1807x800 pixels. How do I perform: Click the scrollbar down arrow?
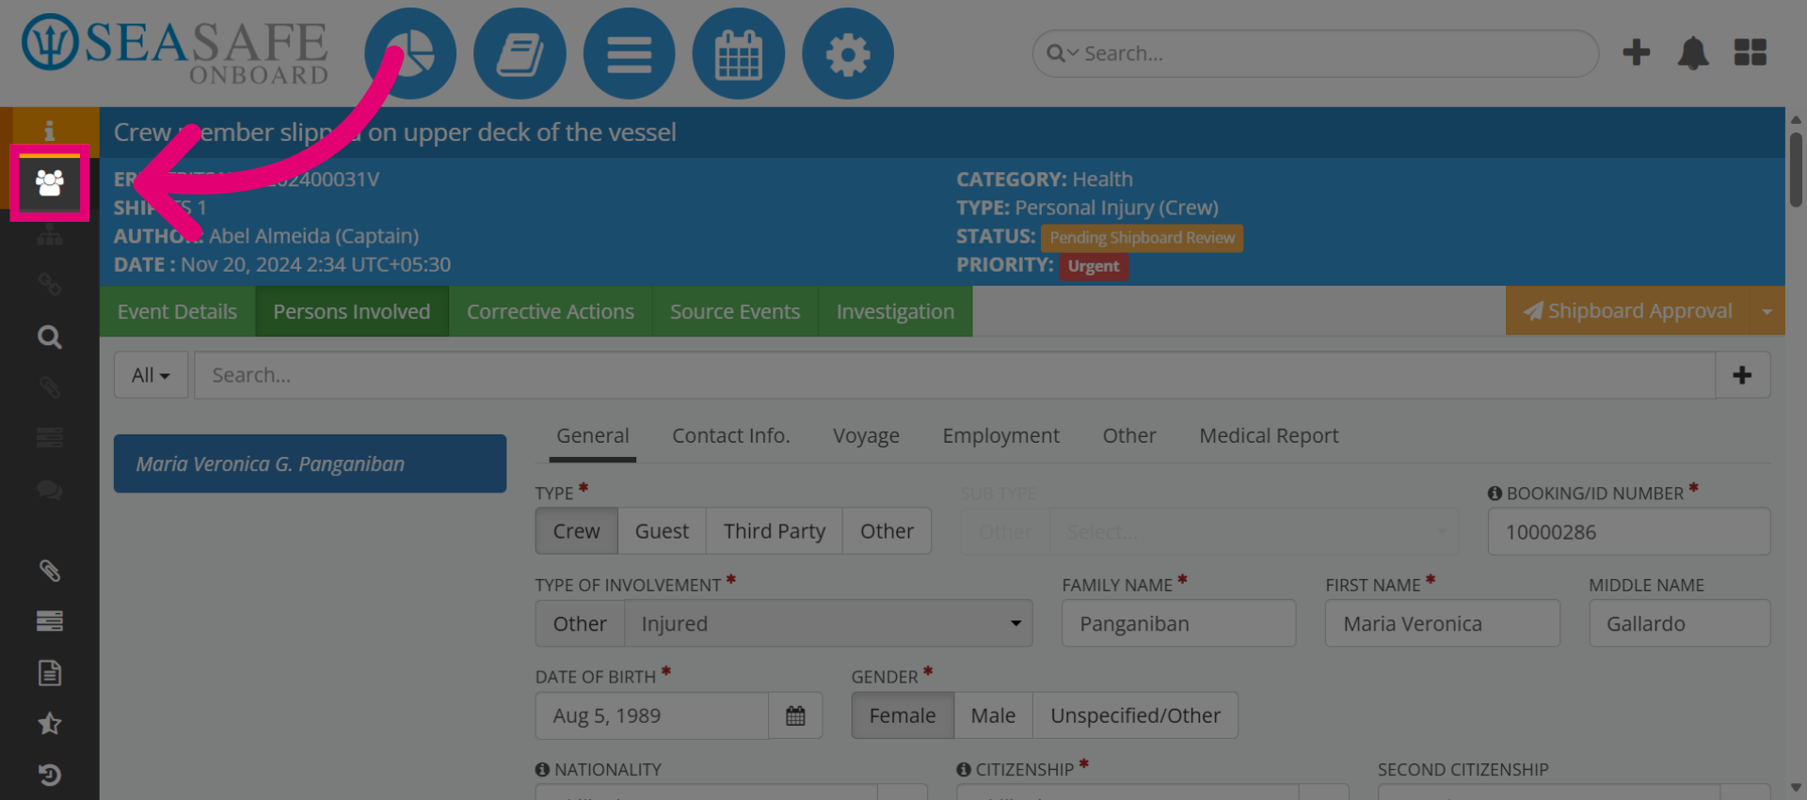(x=1796, y=788)
